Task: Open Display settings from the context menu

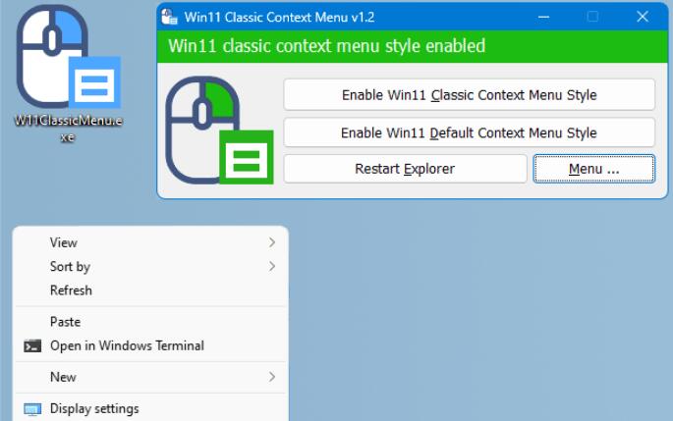Action: pos(150,409)
